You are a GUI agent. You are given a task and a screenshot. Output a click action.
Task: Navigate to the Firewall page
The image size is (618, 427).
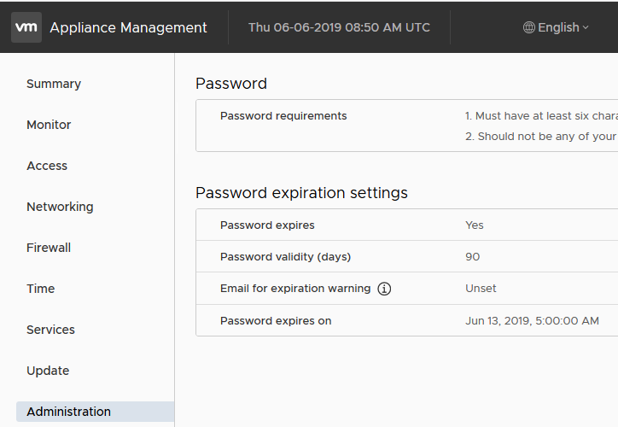click(49, 248)
